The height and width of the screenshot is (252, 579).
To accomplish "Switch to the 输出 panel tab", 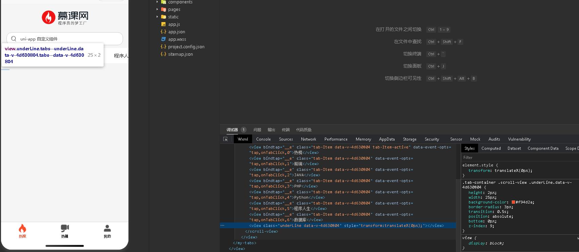I will (271, 130).
